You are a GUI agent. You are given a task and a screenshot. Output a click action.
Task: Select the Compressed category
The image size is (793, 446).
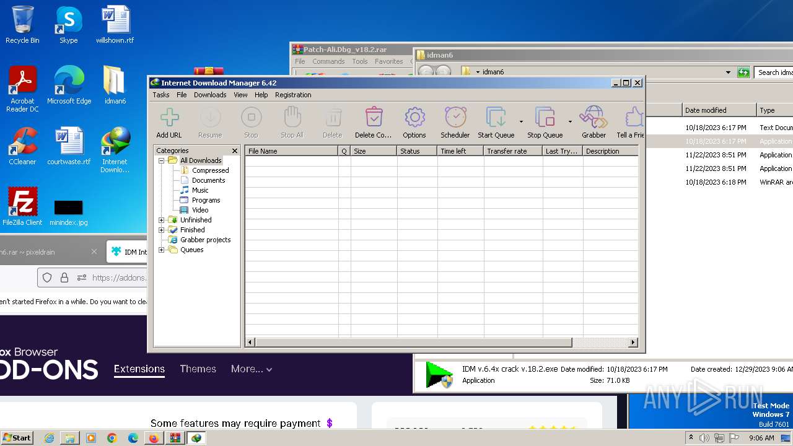pyautogui.click(x=210, y=170)
